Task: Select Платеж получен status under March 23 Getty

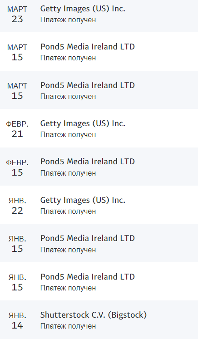Action: click(68, 20)
